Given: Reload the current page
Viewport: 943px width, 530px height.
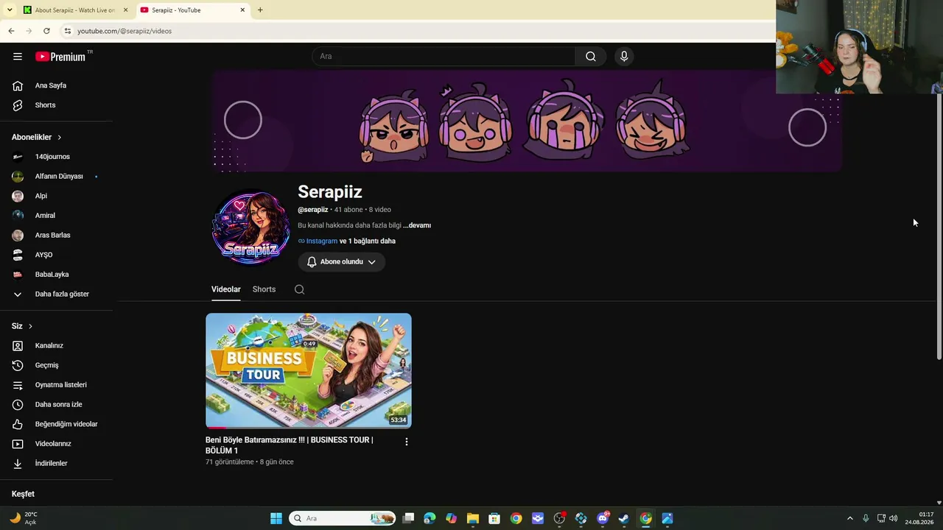Looking at the screenshot, I should [x=46, y=31].
